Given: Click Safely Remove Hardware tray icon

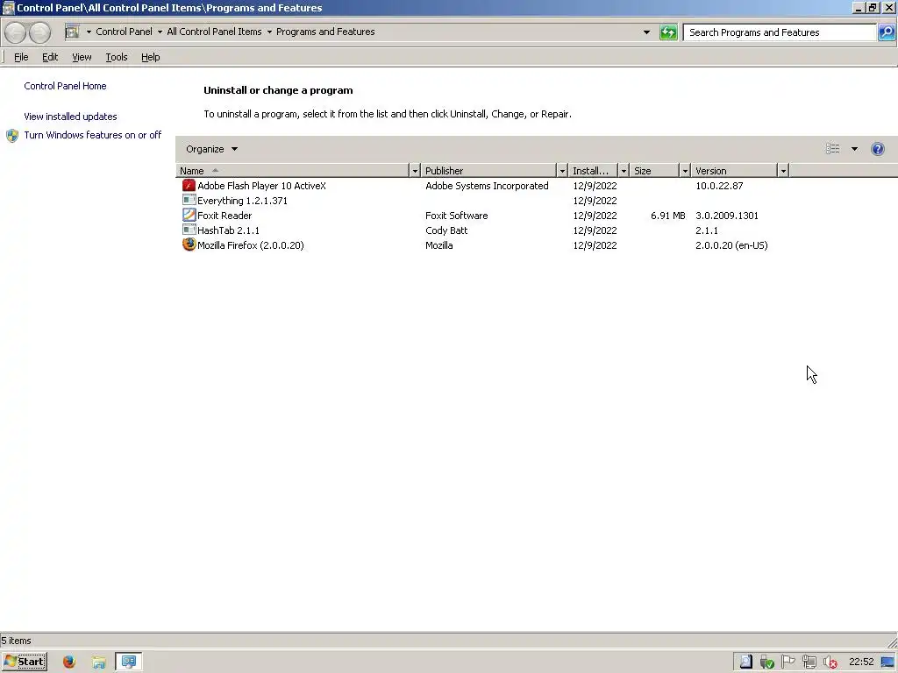Looking at the screenshot, I should (766, 662).
